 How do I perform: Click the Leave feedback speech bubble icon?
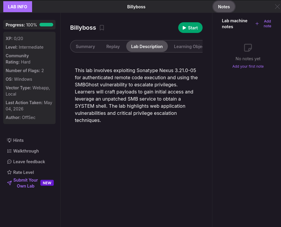coord(9,162)
